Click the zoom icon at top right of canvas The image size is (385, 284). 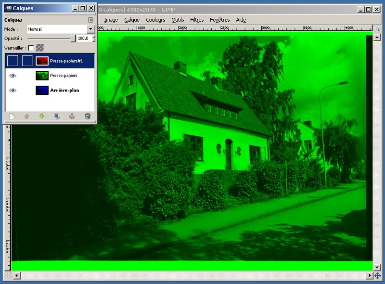tap(377, 29)
